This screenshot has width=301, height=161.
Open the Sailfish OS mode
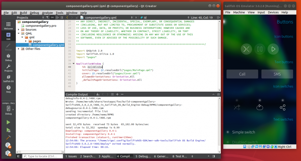coord(8,79)
